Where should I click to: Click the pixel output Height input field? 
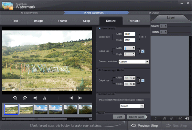[x=128, y=54]
